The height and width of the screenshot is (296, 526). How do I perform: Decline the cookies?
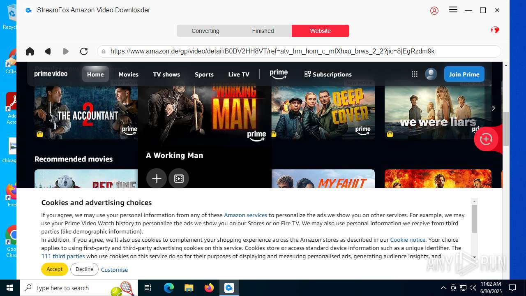point(84,269)
